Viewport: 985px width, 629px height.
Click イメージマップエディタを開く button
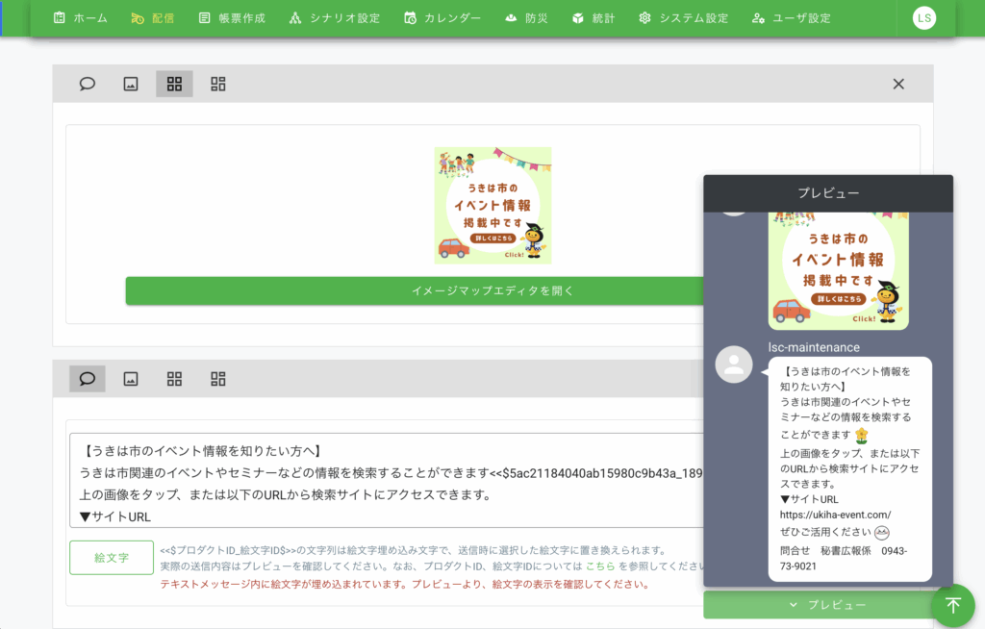pyautogui.click(x=414, y=290)
